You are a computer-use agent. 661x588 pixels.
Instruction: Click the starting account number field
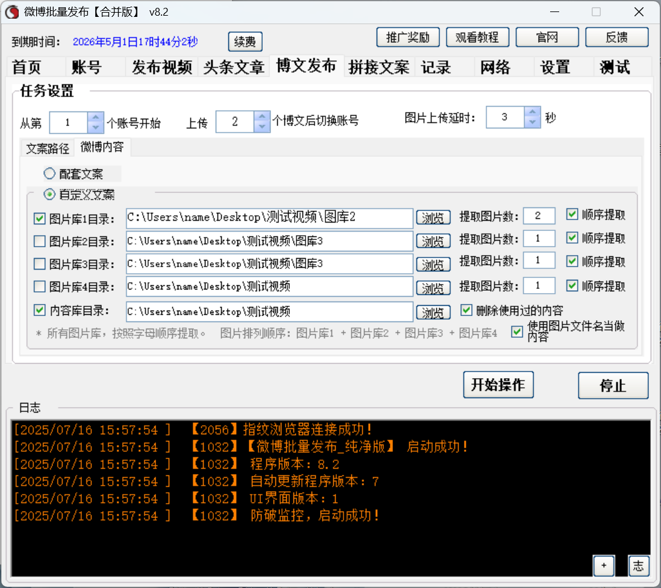pyautogui.click(x=69, y=122)
